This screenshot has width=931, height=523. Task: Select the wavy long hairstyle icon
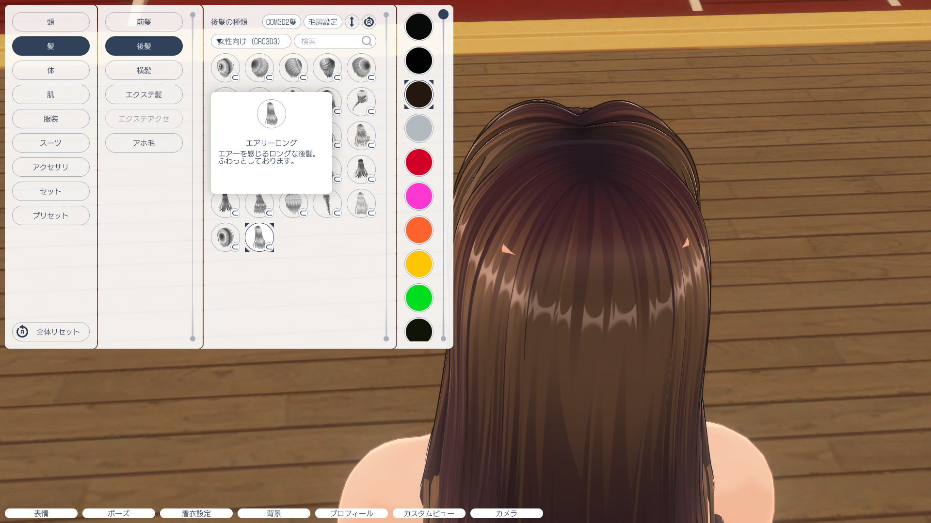pyautogui.click(x=361, y=135)
